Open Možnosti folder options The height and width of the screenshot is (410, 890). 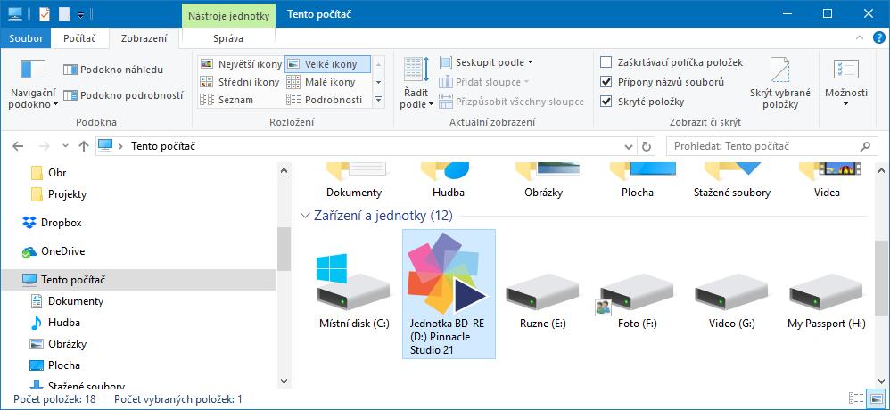click(845, 84)
